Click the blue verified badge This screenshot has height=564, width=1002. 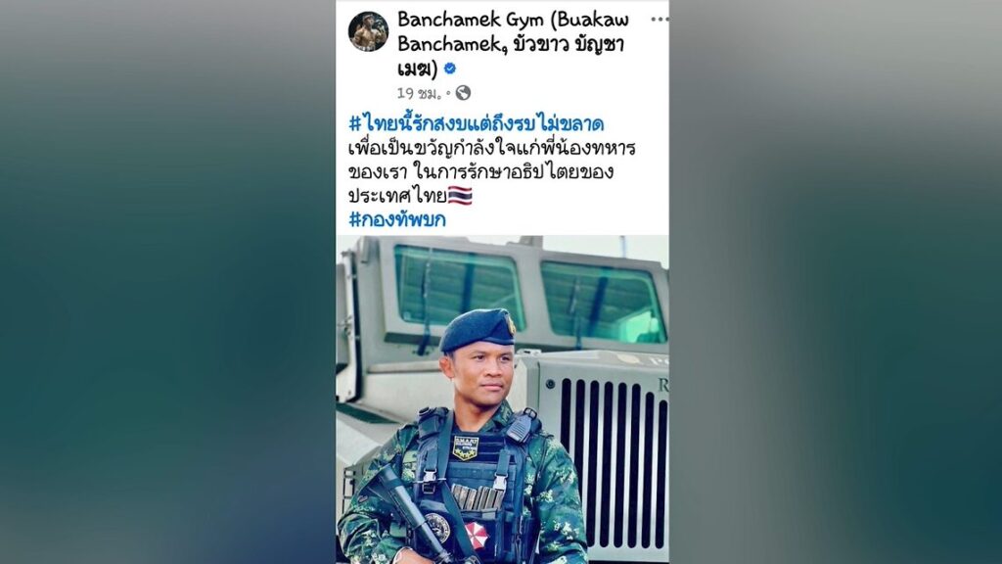450,69
